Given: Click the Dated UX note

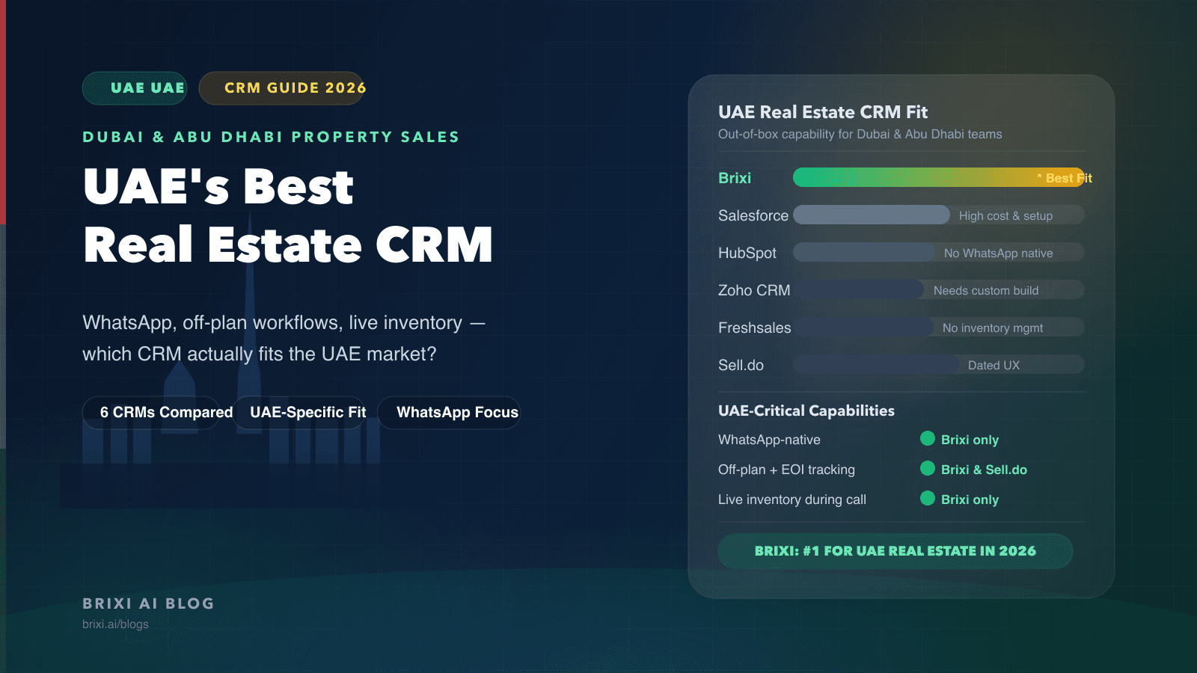Looking at the screenshot, I should [994, 365].
